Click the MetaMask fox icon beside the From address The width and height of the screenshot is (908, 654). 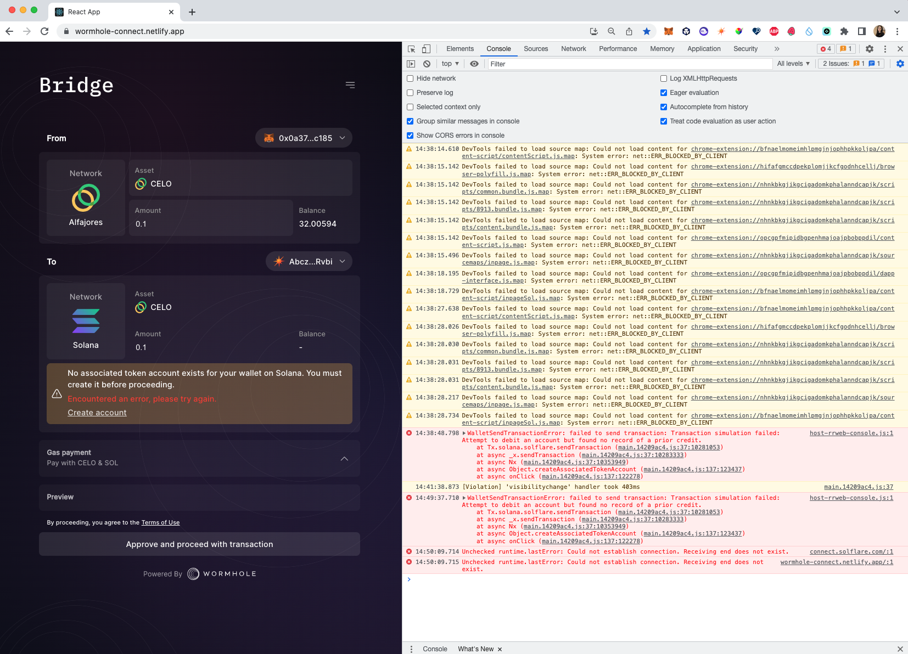(x=269, y=138)
